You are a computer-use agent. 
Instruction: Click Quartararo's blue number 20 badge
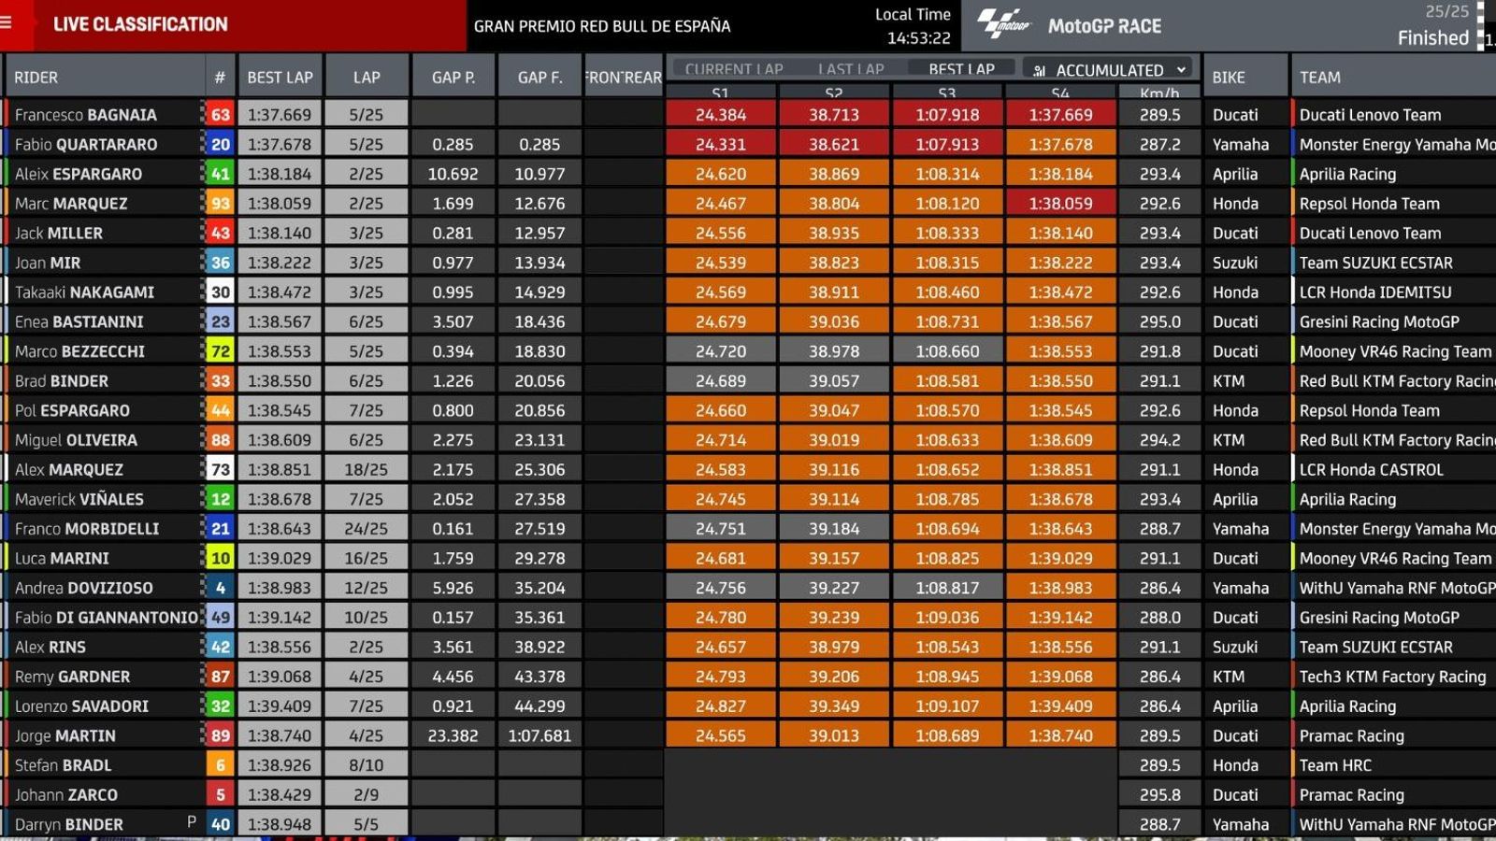pos(220,145)
